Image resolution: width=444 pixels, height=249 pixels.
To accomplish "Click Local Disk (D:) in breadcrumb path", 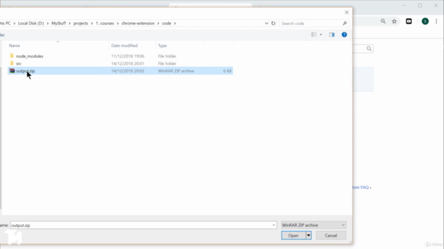I will coord(31,24).
